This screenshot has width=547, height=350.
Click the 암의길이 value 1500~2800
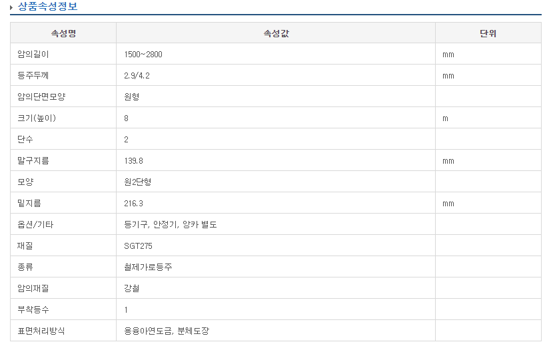pos(143,55)
